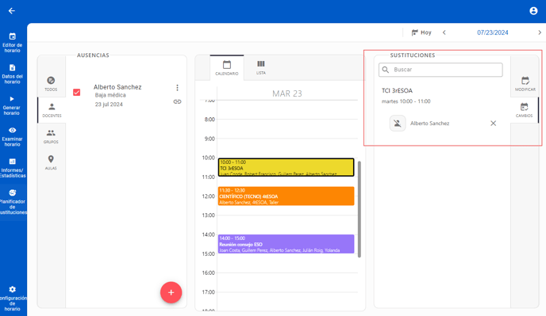The width and height of the screenshot is (546, 316).
Task: Click 'martes 10:00 - 11:00' time text
Action: click(x=406, y=101)
